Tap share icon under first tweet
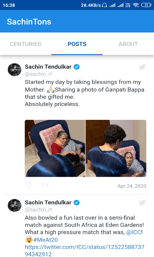Image resolution: width=154 pixels, height=257 pixels. (x=45, y=185)
